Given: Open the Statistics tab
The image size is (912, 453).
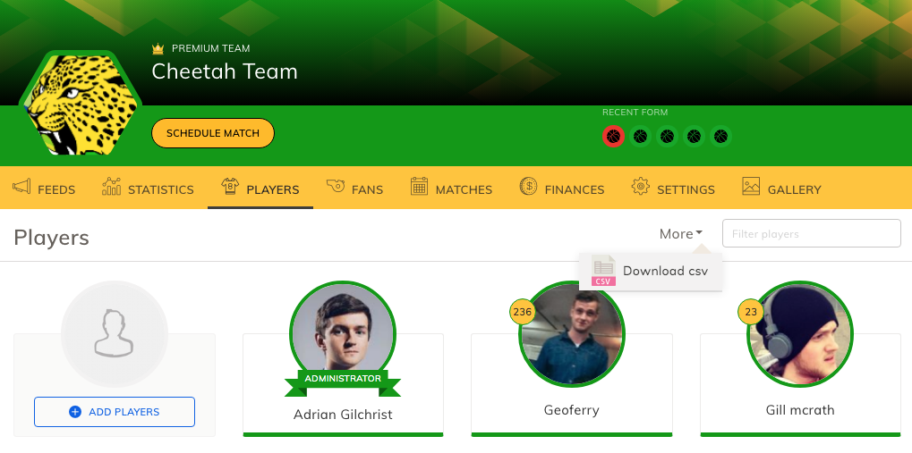Looking at the screenshot, I should [148, 188].
